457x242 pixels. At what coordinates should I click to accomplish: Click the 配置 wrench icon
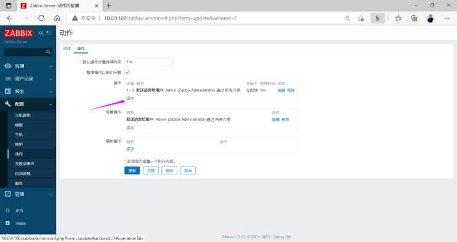click(x=8, y=104)
